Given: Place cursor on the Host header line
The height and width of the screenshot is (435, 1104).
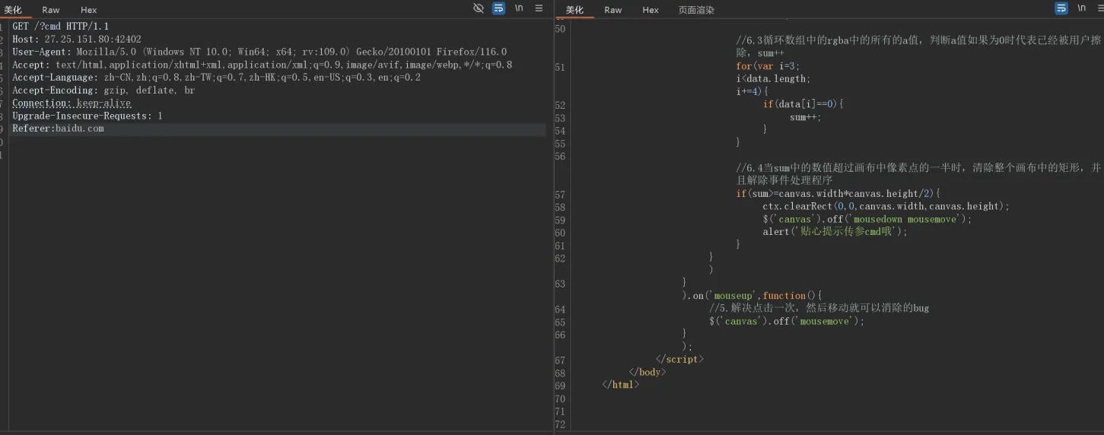Looking at the screenshot, I should pos(76,39).
